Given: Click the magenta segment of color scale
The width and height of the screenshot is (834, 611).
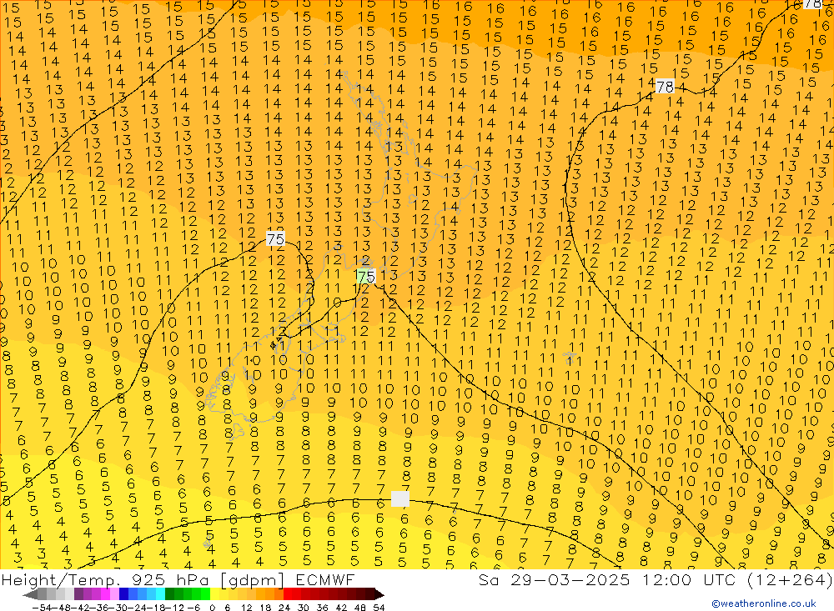Looking at the screenshot, I should pyautogui.click(x=105, y=594).
